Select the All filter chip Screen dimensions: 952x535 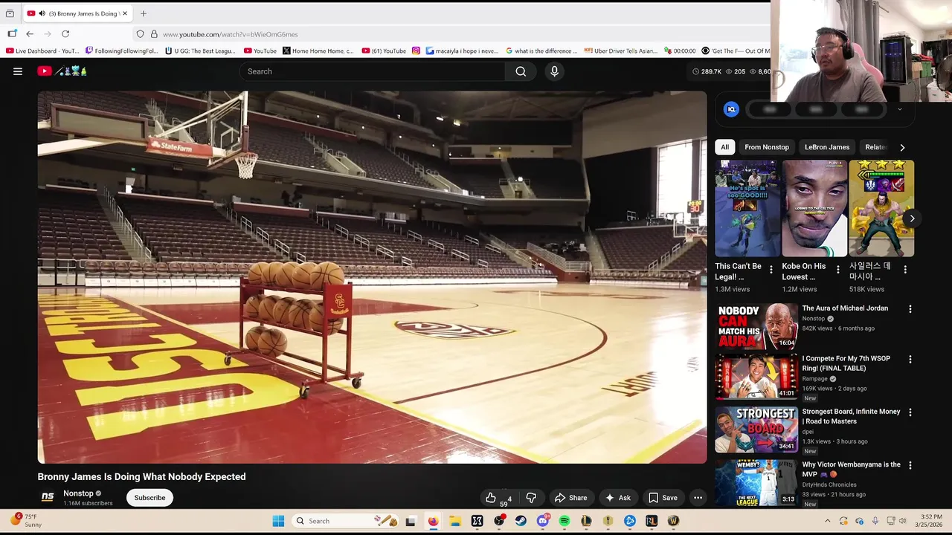(x=724, y=147)
